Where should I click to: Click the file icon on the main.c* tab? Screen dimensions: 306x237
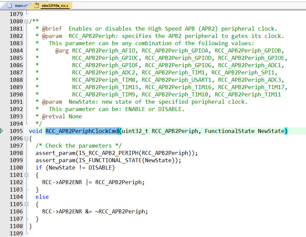pos(10,6)
